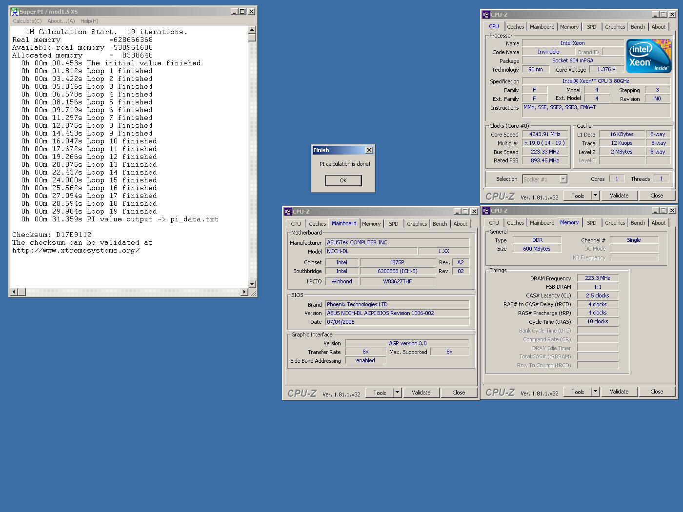Open Mainboard tab in Memory CPU-Z window
This screenshot has width=683, height=512.
point(542,223)
